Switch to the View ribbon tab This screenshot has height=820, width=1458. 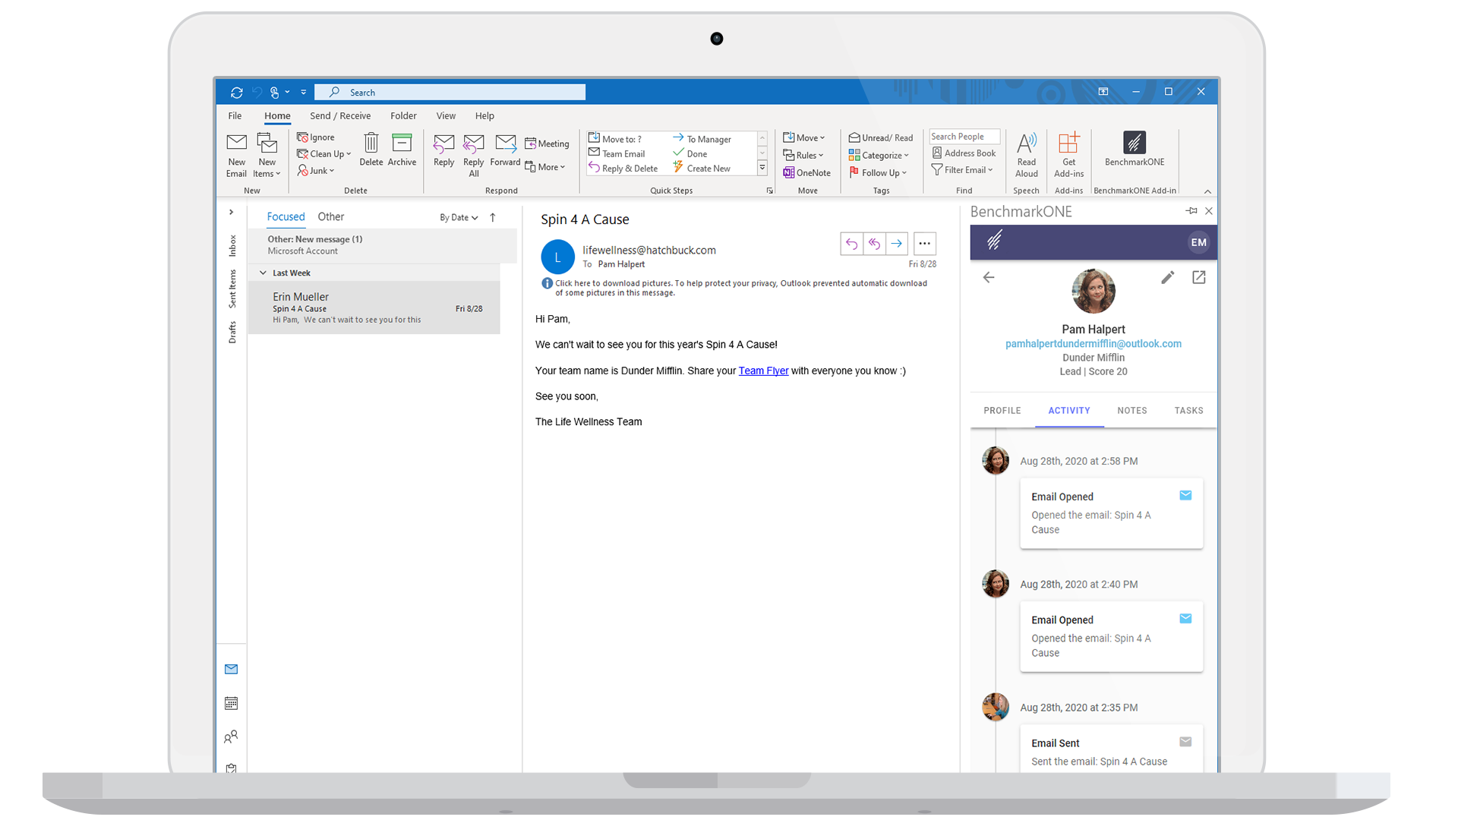(446, 116)
